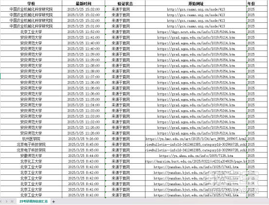Select the 2025/3/25 15:31:00 time cell

pyautogui.click(x=83, y=26)
